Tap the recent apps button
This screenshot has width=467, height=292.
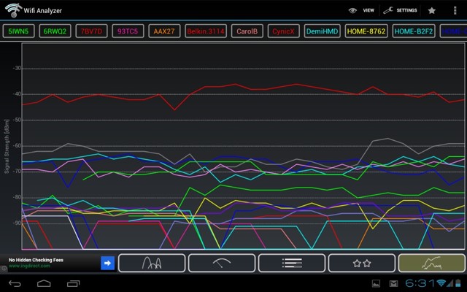coord(73,283)
